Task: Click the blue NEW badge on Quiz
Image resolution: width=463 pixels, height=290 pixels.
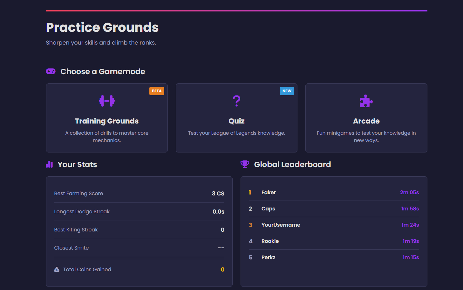Action: tap(287, 91)
